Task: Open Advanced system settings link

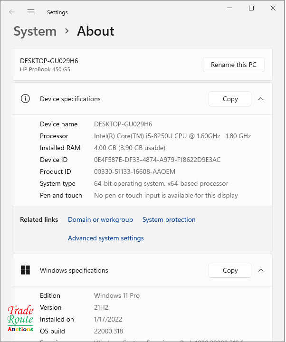Action: (106, 238)
